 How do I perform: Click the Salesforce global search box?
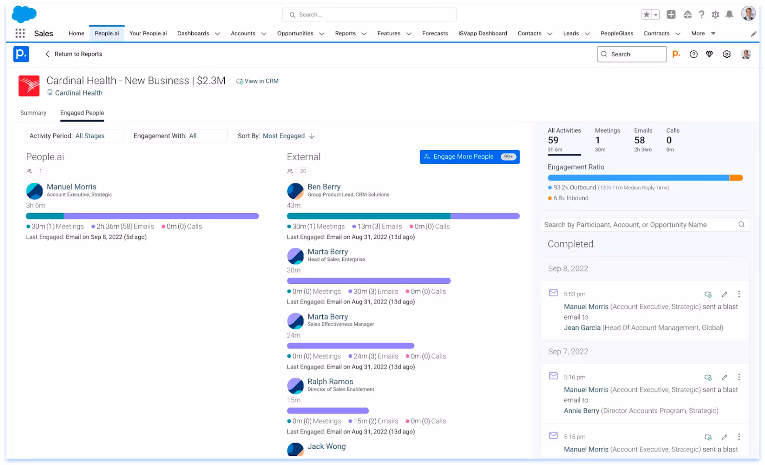[369, 15]
